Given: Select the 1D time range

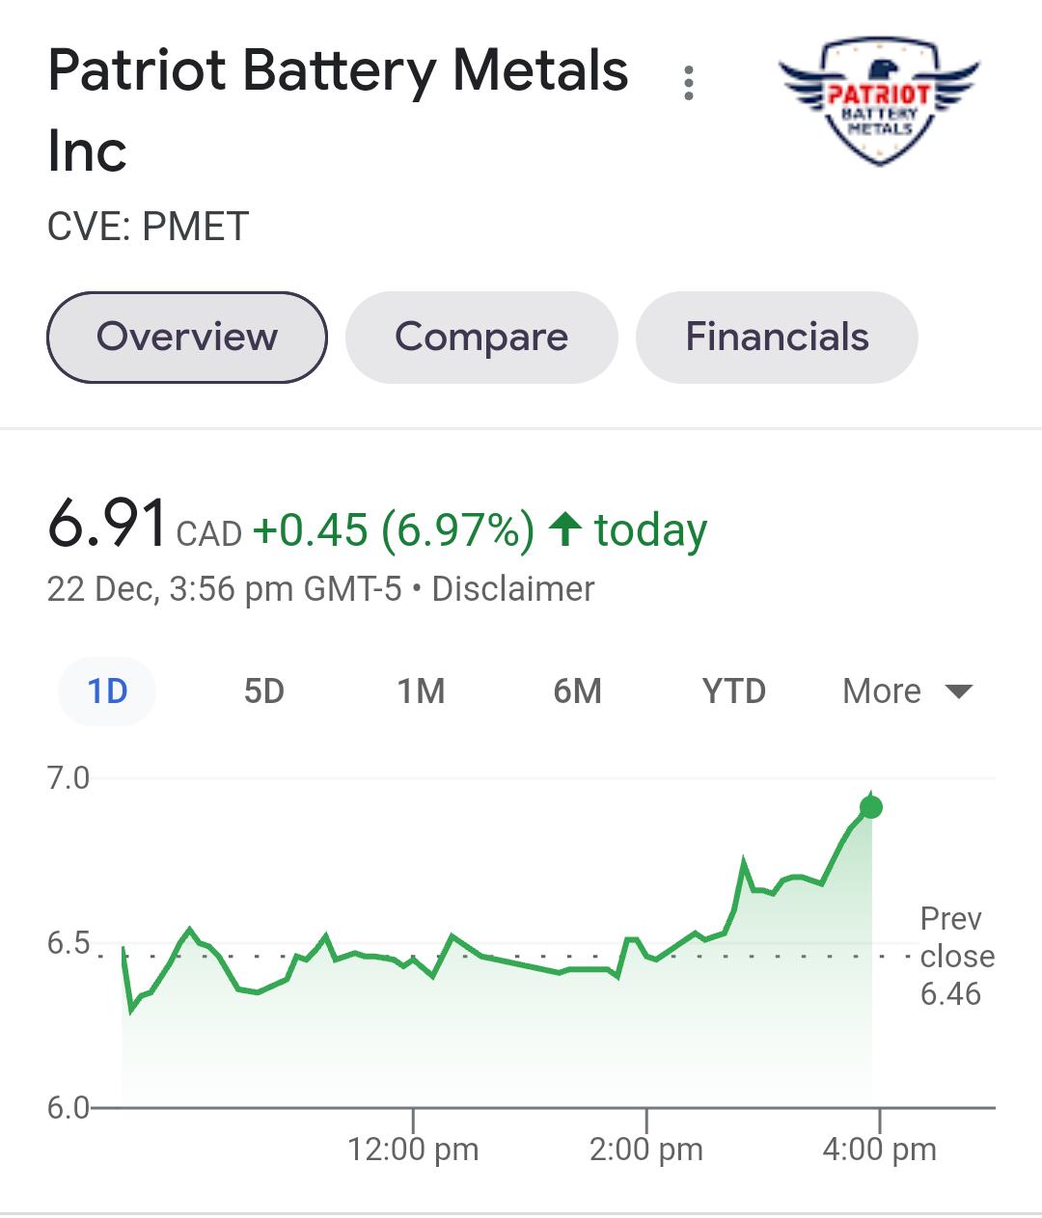Looking at the screenshot, I should [107, 691].
